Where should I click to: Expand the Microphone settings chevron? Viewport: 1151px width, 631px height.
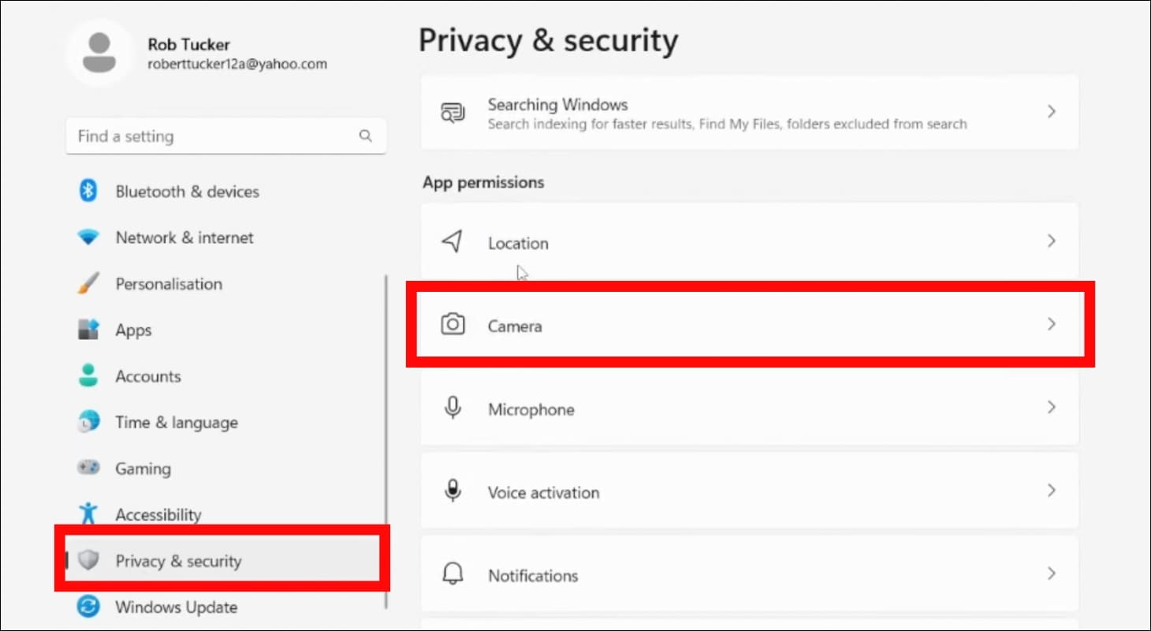coord(1051,407)
